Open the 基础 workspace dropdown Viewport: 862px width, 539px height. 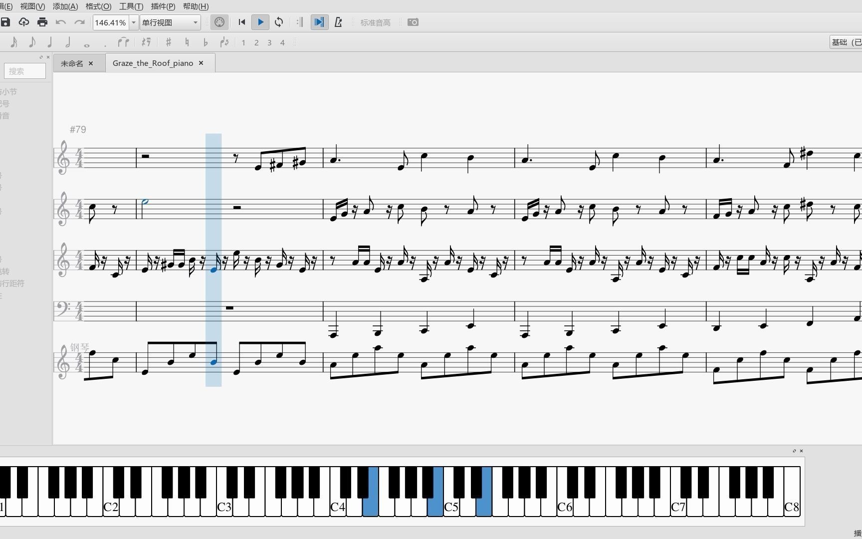tap(846, 42)
